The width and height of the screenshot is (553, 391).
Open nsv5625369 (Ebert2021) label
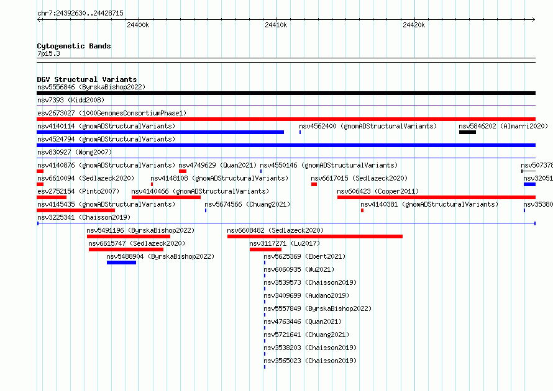pyautogui.click(x=304, y=256)
